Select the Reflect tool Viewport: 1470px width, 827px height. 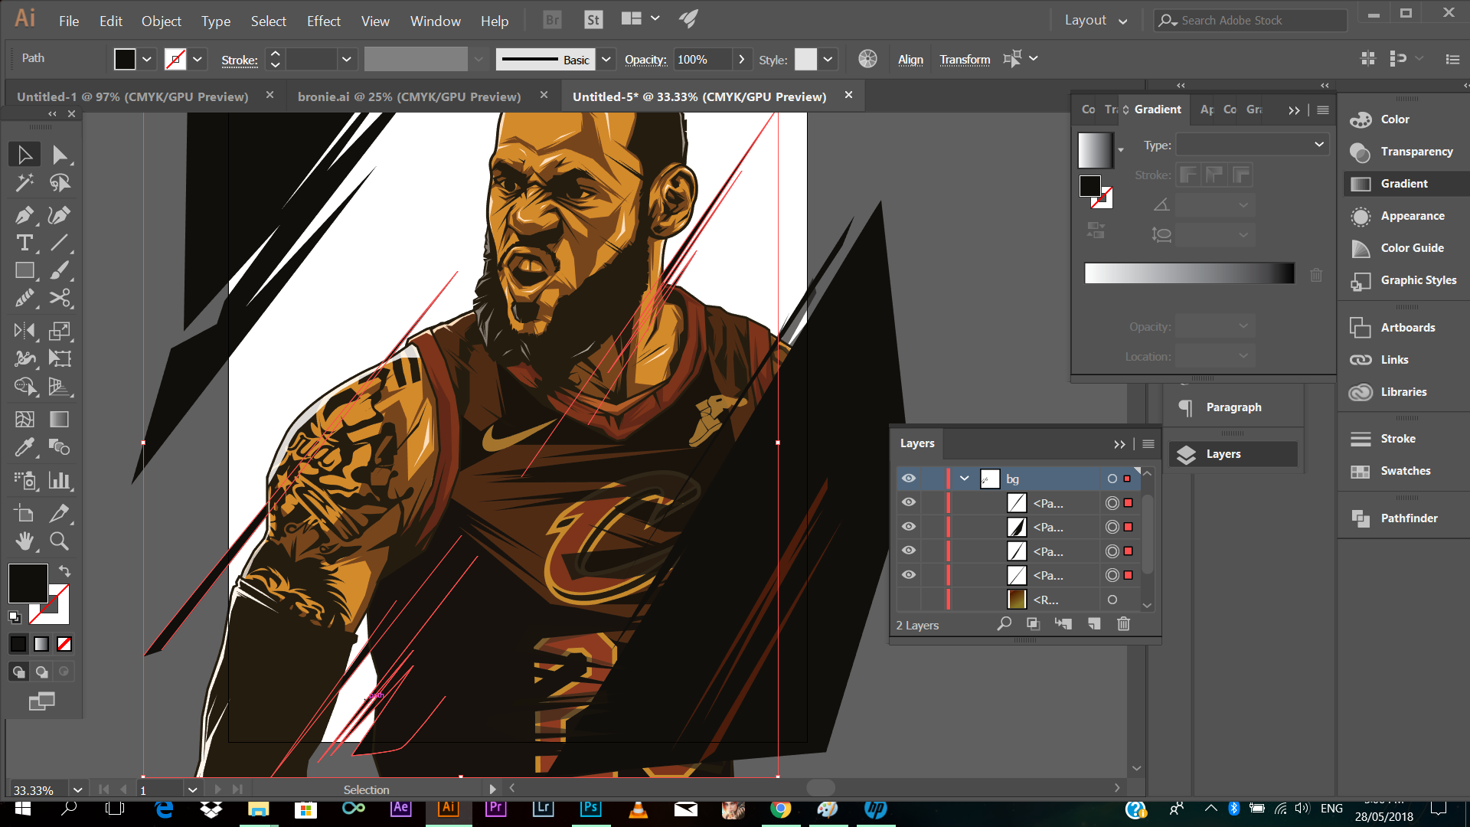coord(24,331)
